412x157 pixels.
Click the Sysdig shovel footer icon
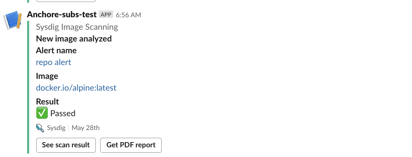[x=40, y=128]
